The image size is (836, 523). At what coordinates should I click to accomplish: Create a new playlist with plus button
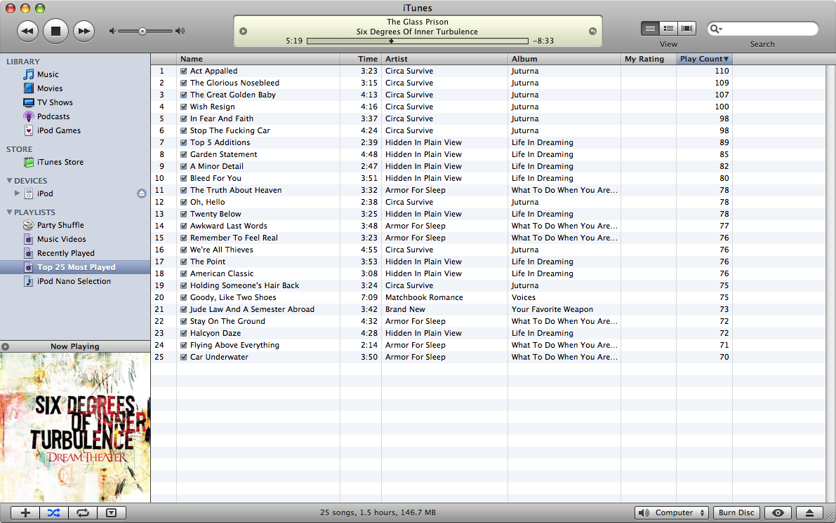tap(25, 513)
